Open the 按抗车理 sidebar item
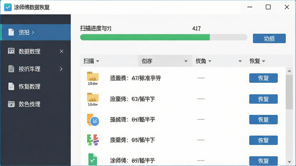Image resolution: width=296 pixels, height=166 pixels. tap(36, 69)
